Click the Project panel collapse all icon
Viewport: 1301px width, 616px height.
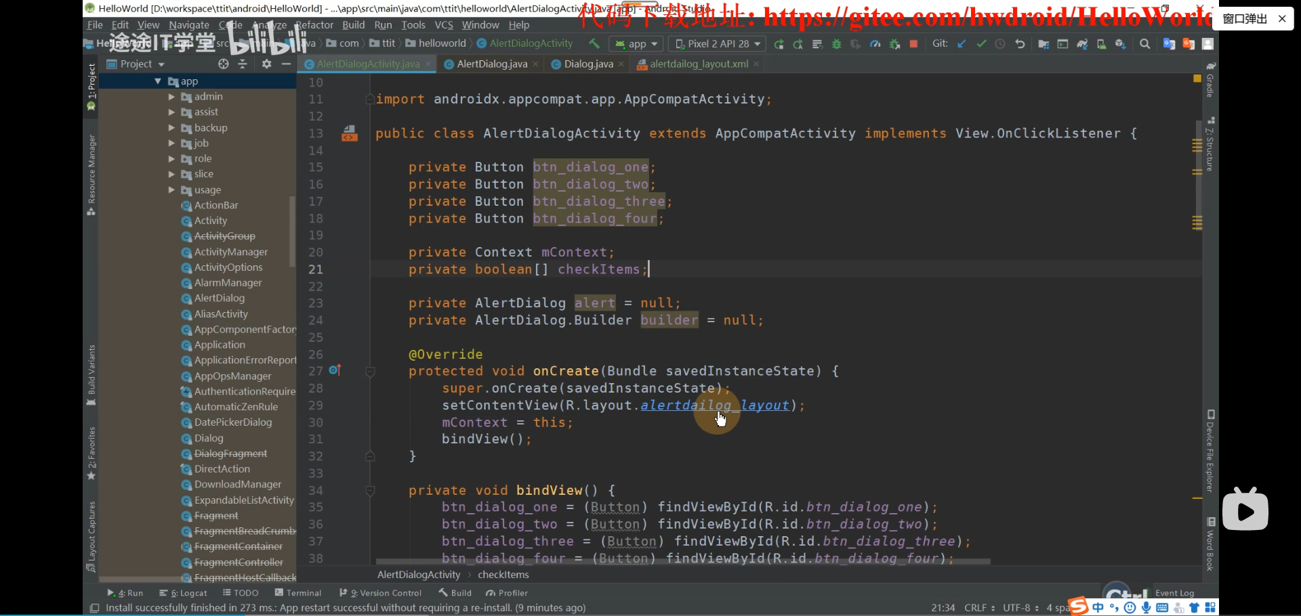tap(243, 64)
